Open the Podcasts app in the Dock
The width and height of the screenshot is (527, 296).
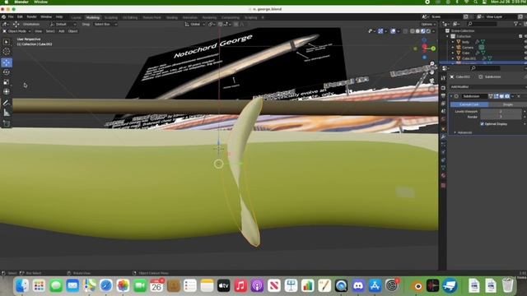coord(258,286)
